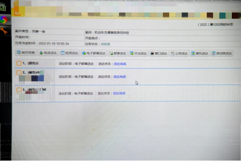Open the Excel icon in the sidebar
Screen dimensions: 241x161
(3, 7)
